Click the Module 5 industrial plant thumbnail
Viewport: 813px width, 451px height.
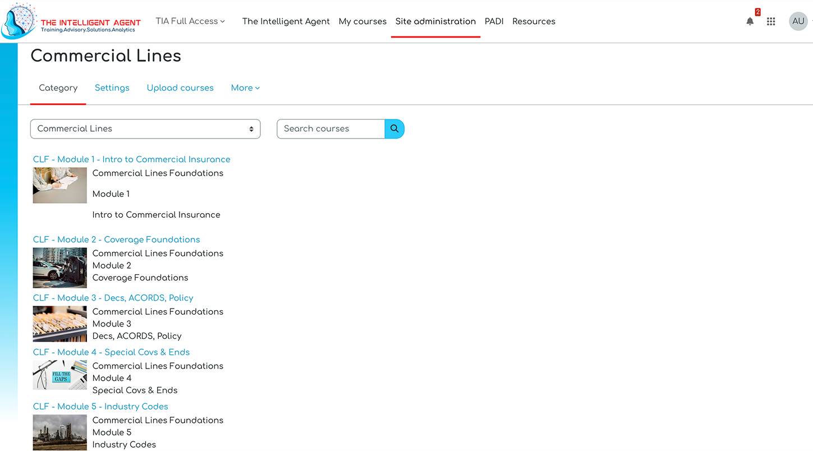(60, 432)
